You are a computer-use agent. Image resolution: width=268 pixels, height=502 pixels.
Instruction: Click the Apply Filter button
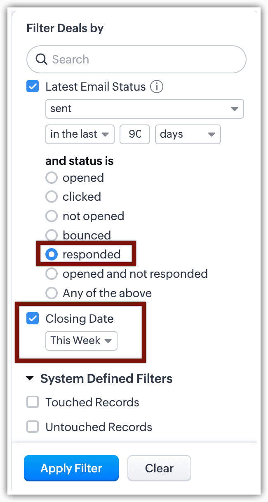[x=71, y=468]
